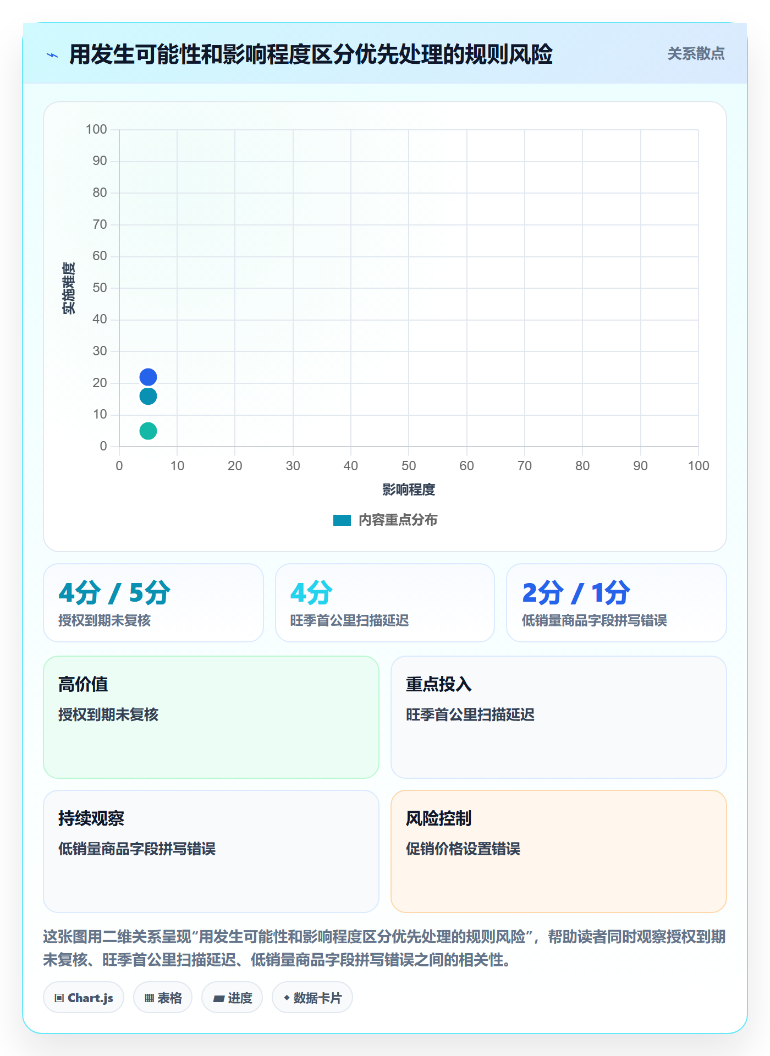This screenshot has width=770, height=1056.
Task: Click the lightning bolt icon beside the title
Action: pyautogui.click(x=52, y=55)
